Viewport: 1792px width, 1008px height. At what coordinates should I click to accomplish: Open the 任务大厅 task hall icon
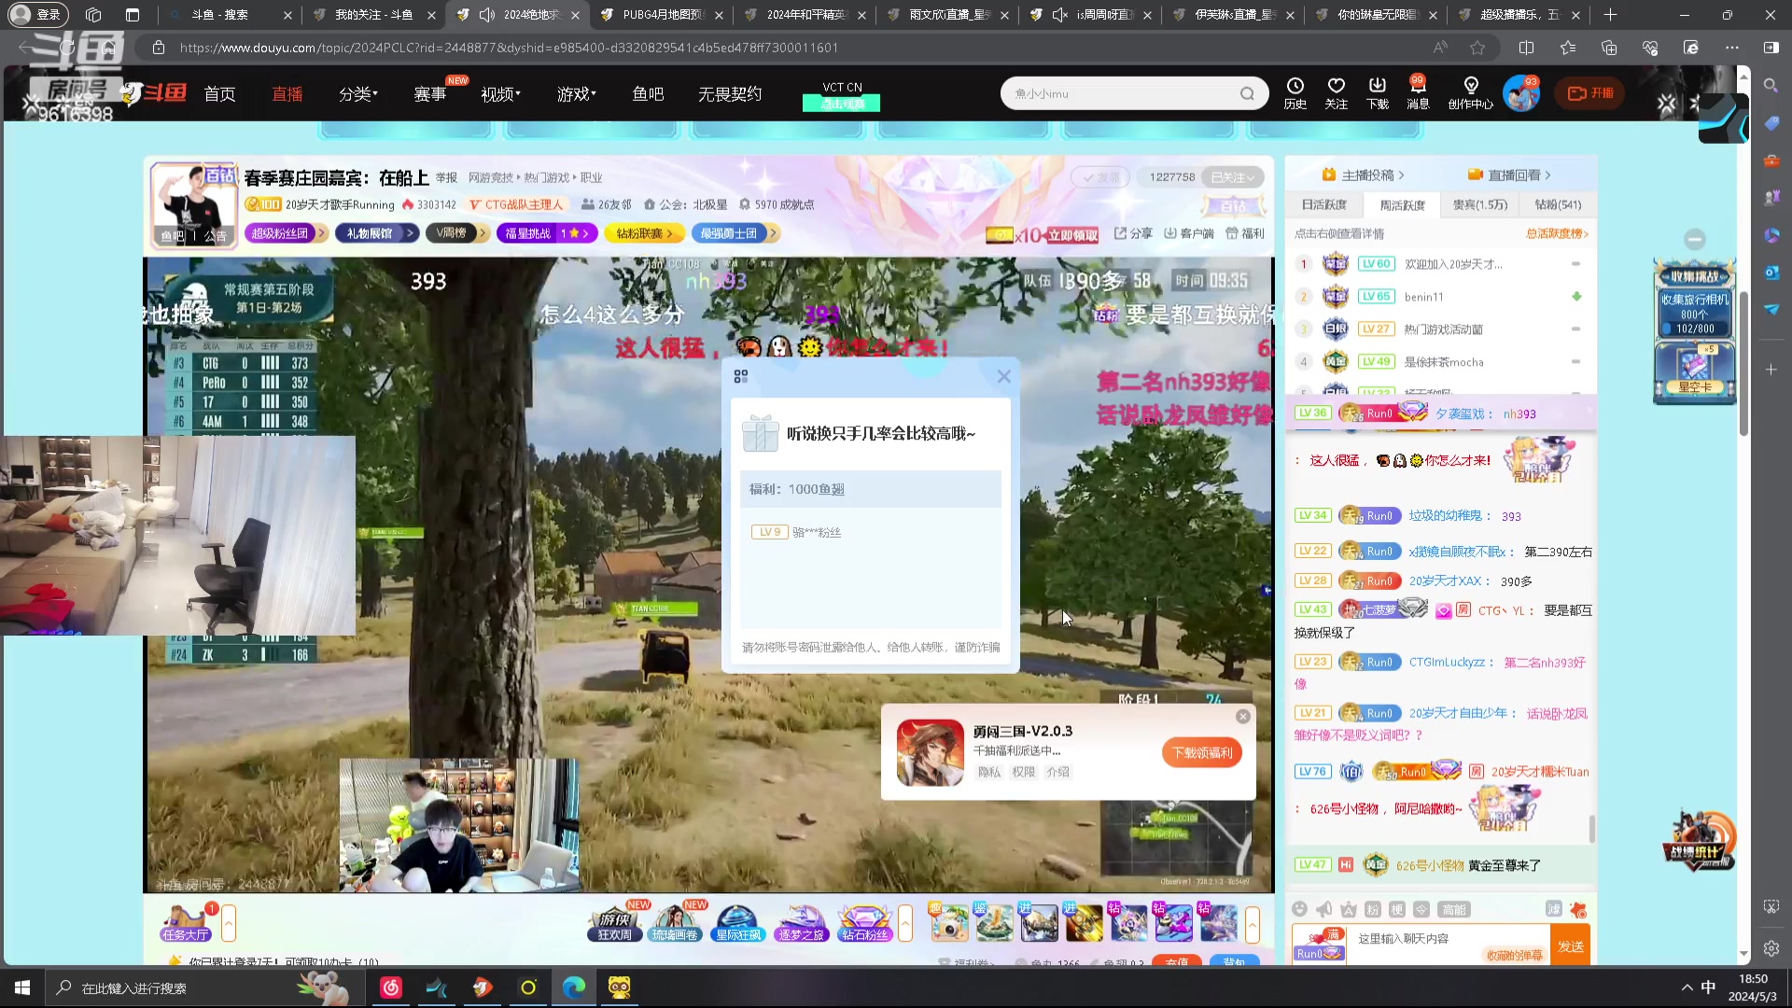[184, 924]
